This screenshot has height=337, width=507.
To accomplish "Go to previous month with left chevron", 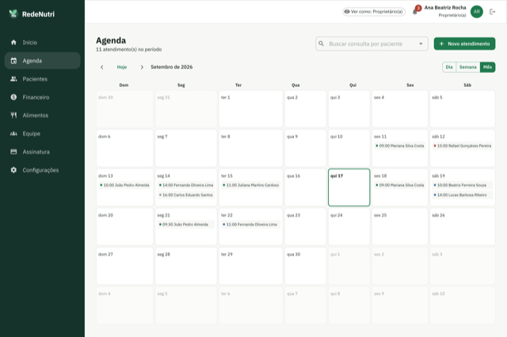I will (x=102, y=67).
